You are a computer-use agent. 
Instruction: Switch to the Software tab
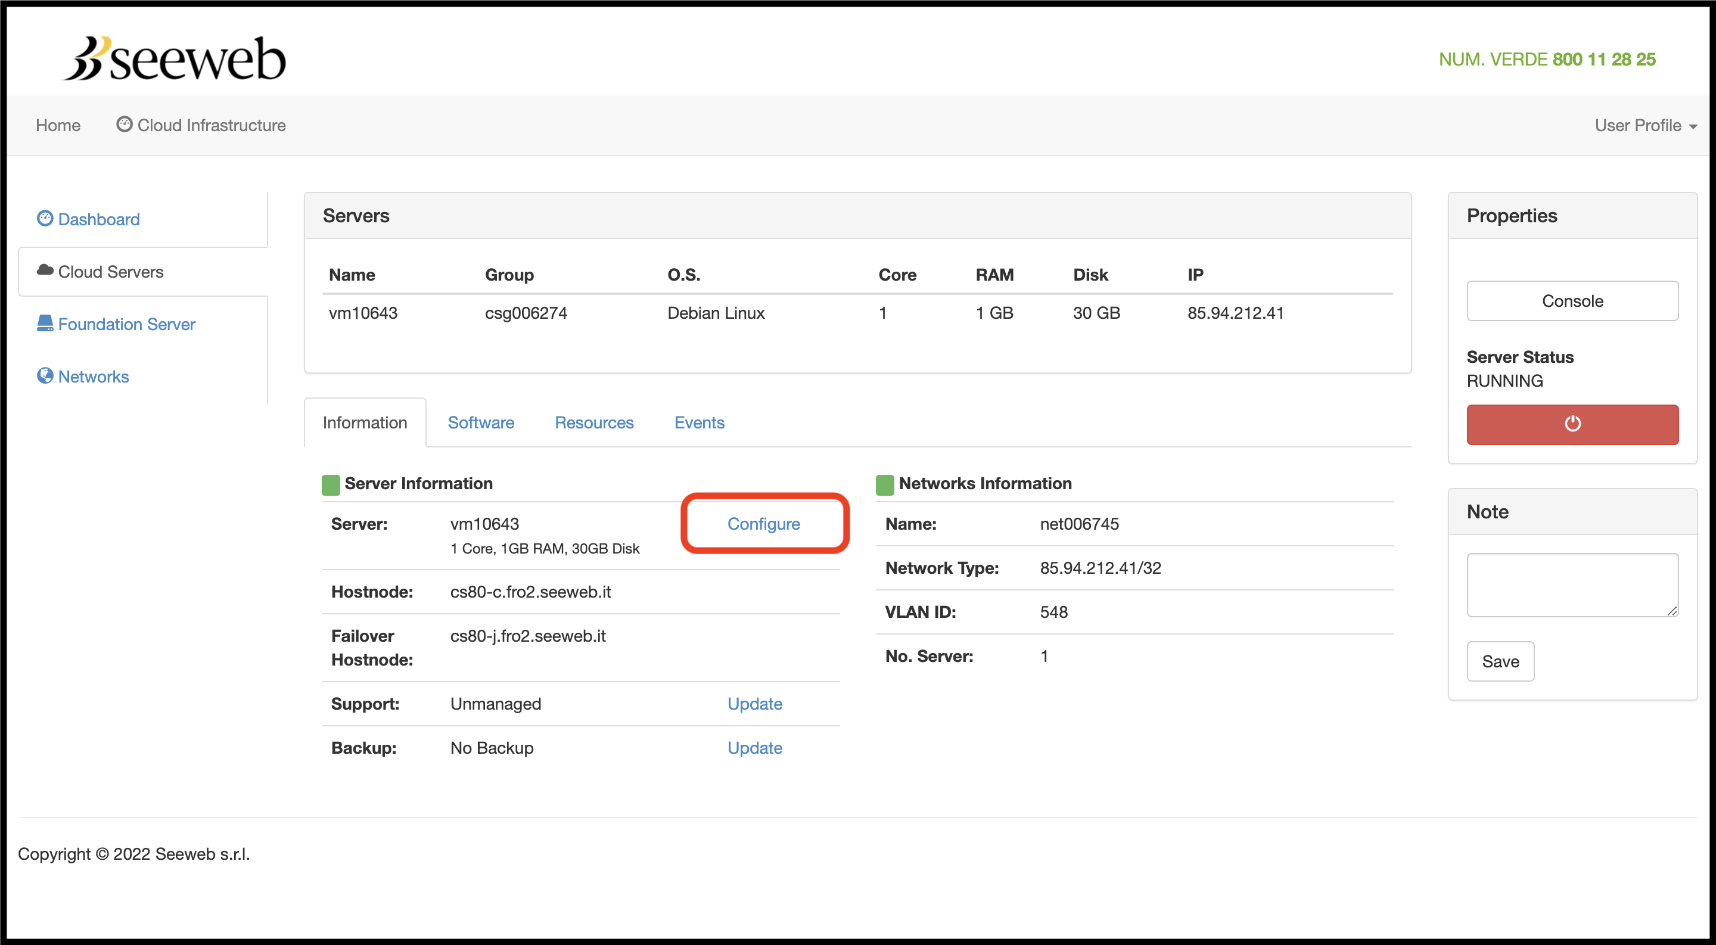click(x=481, y=423)
